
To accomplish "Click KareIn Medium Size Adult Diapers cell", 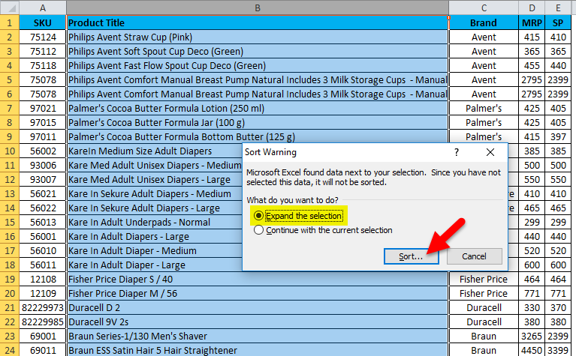I will click(x=155, y=151).
